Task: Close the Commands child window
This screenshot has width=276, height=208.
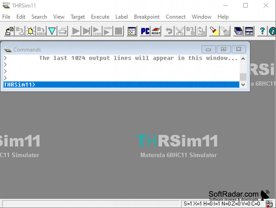Action: pos(239,49)
